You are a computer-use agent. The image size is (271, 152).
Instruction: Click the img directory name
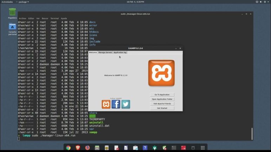(92, 39)
